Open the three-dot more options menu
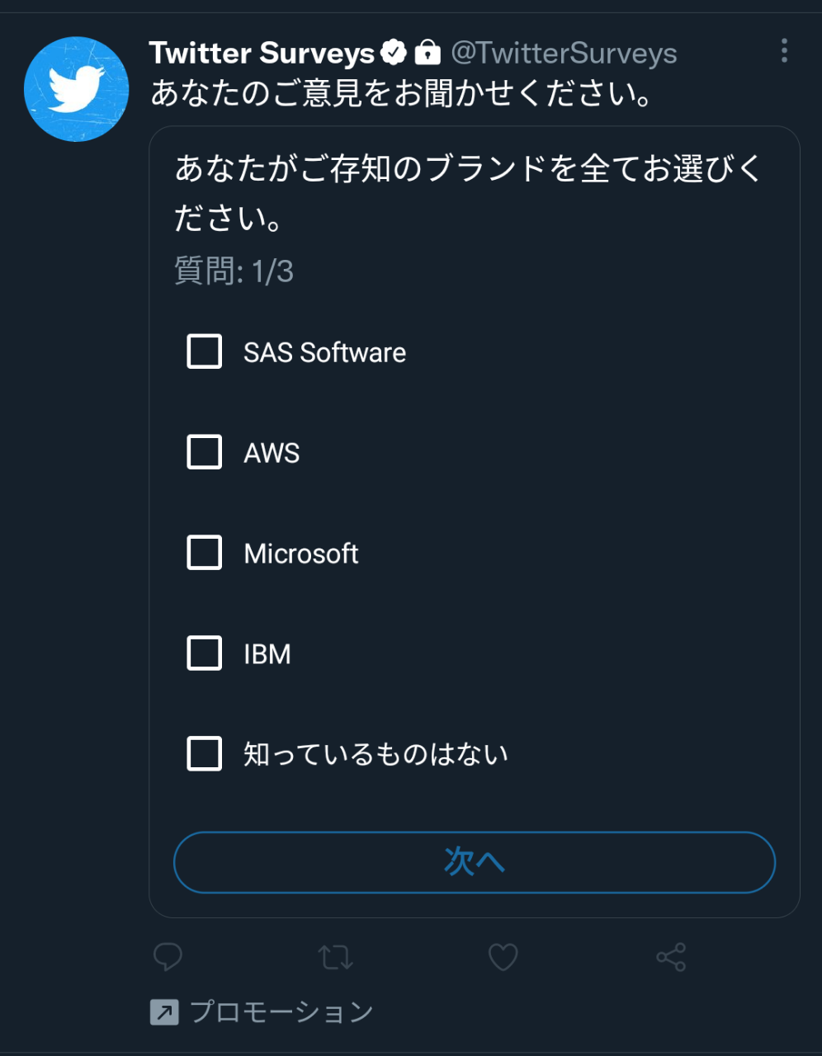Image resolution: width=822 pixels, height=1056 pixels. point(784,51)
